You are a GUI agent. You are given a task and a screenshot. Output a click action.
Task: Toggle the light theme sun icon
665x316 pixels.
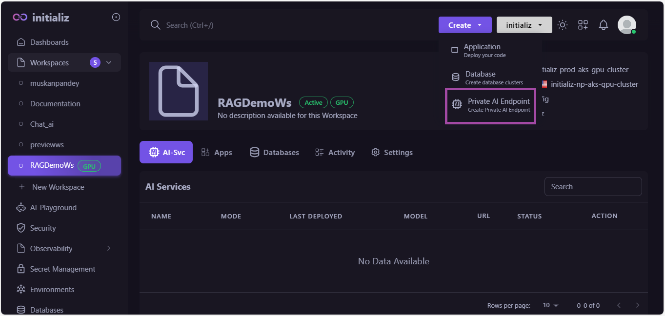click(562, 24)
